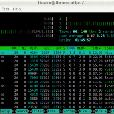The width and height of the screenshot is (114, 114).
Task: Click the CPU meter reading 0.0%
Action: click(48, 23)
